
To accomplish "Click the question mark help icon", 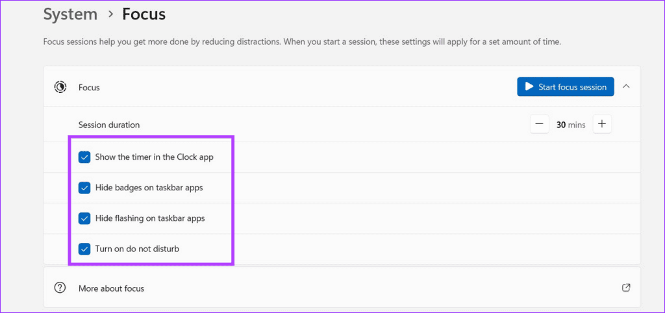I will point(60,288).
